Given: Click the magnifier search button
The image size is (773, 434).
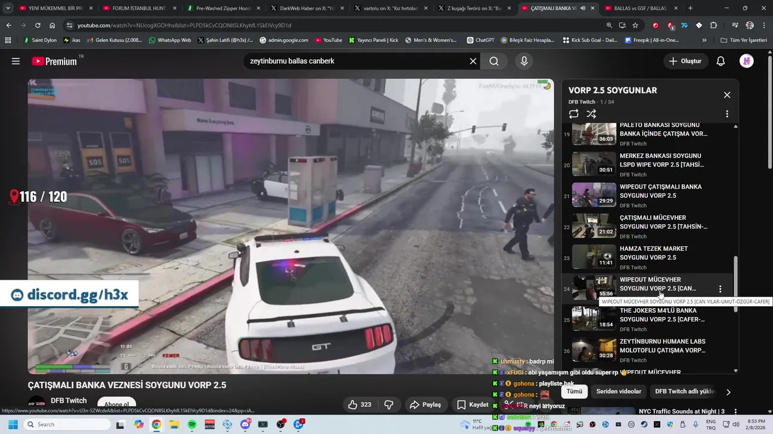Looking at the screenshot, I should [x=494, y=61].
